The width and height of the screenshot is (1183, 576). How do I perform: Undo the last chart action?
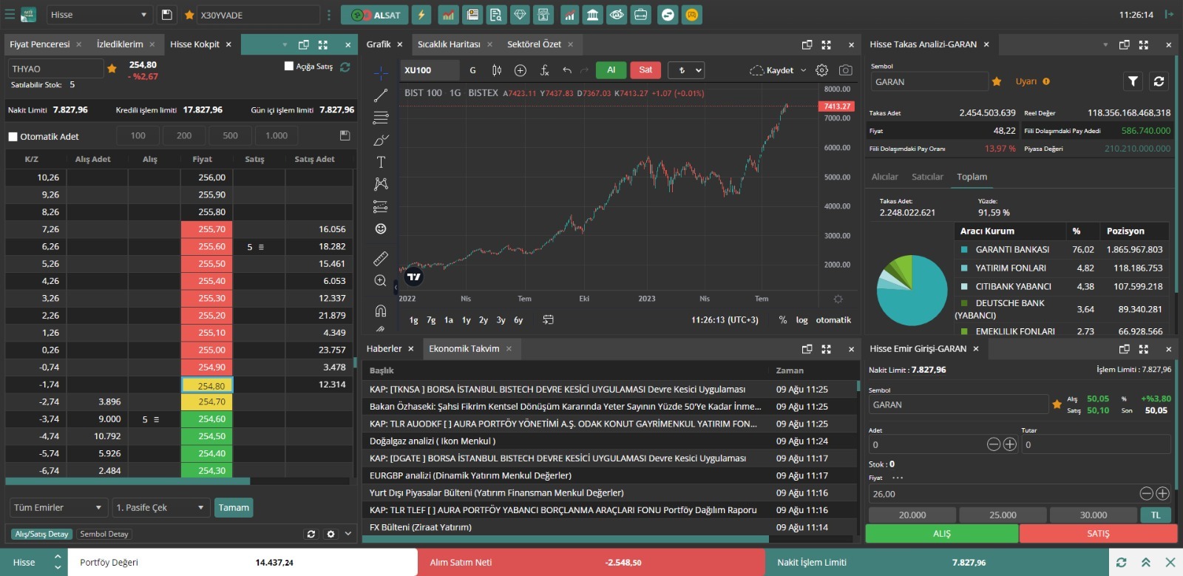pyautogui.click(x=567, y=70)
